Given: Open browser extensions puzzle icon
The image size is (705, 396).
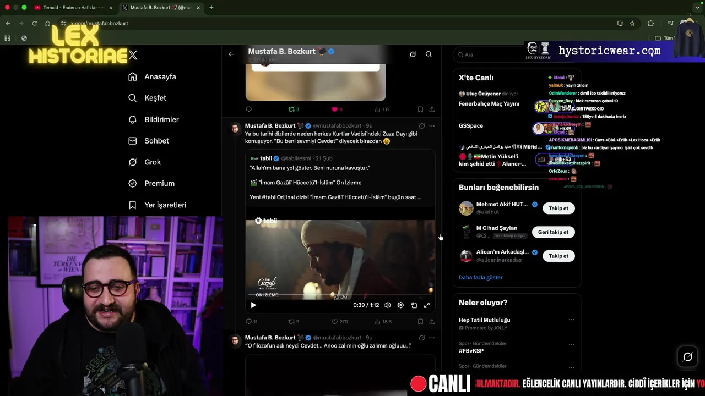Looking at the screenshot, I should 651,23.
